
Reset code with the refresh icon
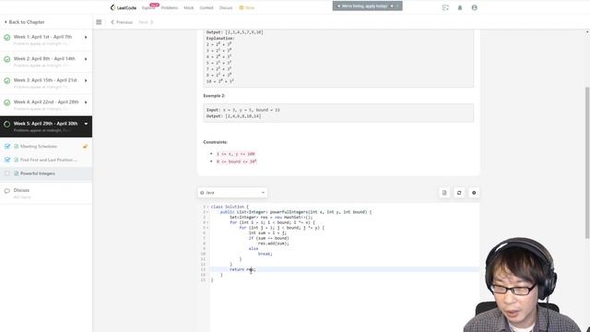click(459, 193)
